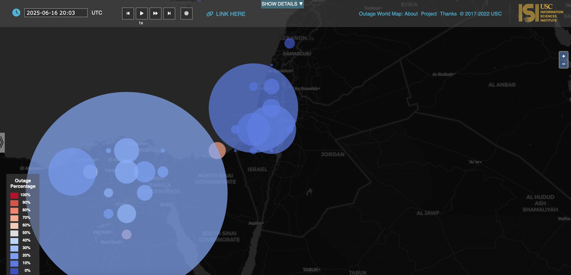Image resolution: width=571 pixels, height=275 pixels.
Task: Click the Ar Rutbah map label
Action: [443, 74]
